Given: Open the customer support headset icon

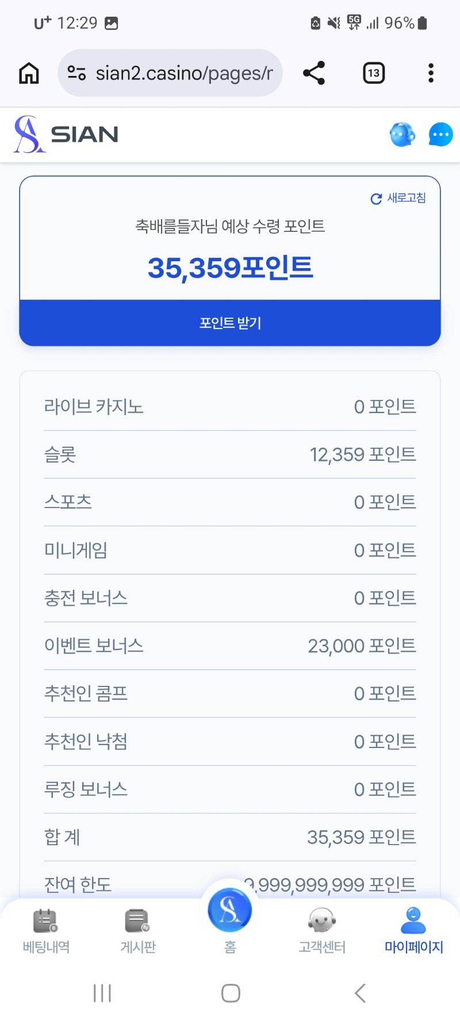Looking at the screenshot, I should [402, 135].
